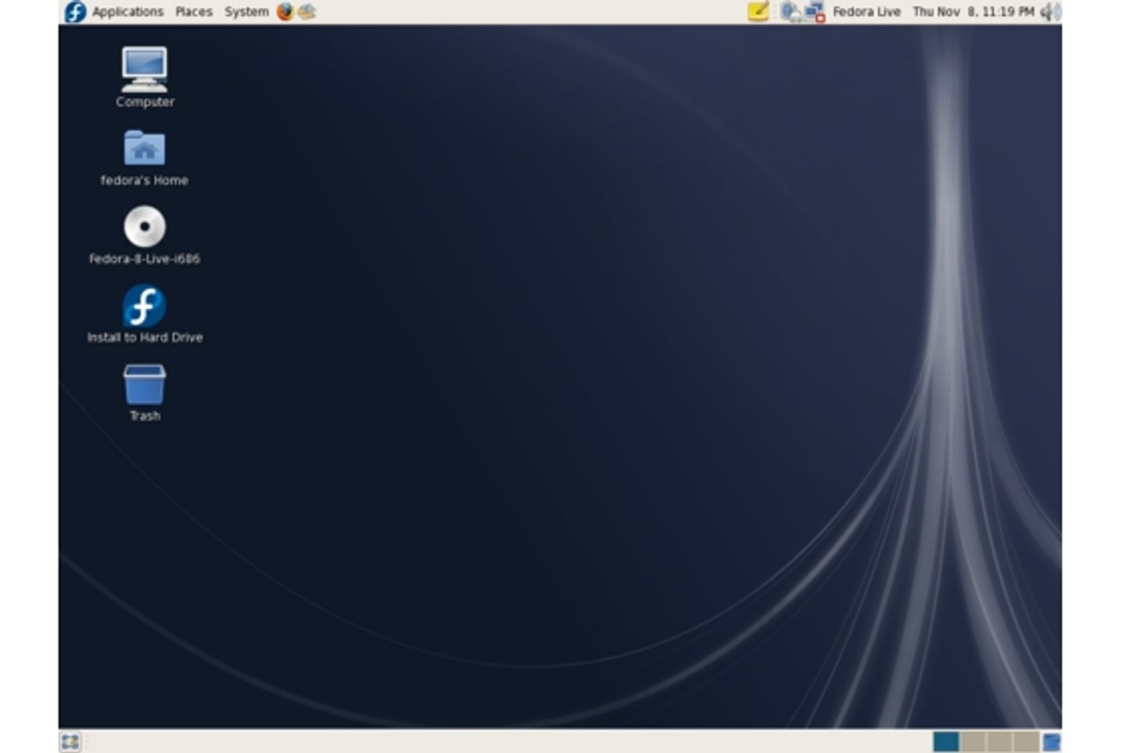
Task: Open the yellow sticky notes applet
Action: [x=758, y=12]
